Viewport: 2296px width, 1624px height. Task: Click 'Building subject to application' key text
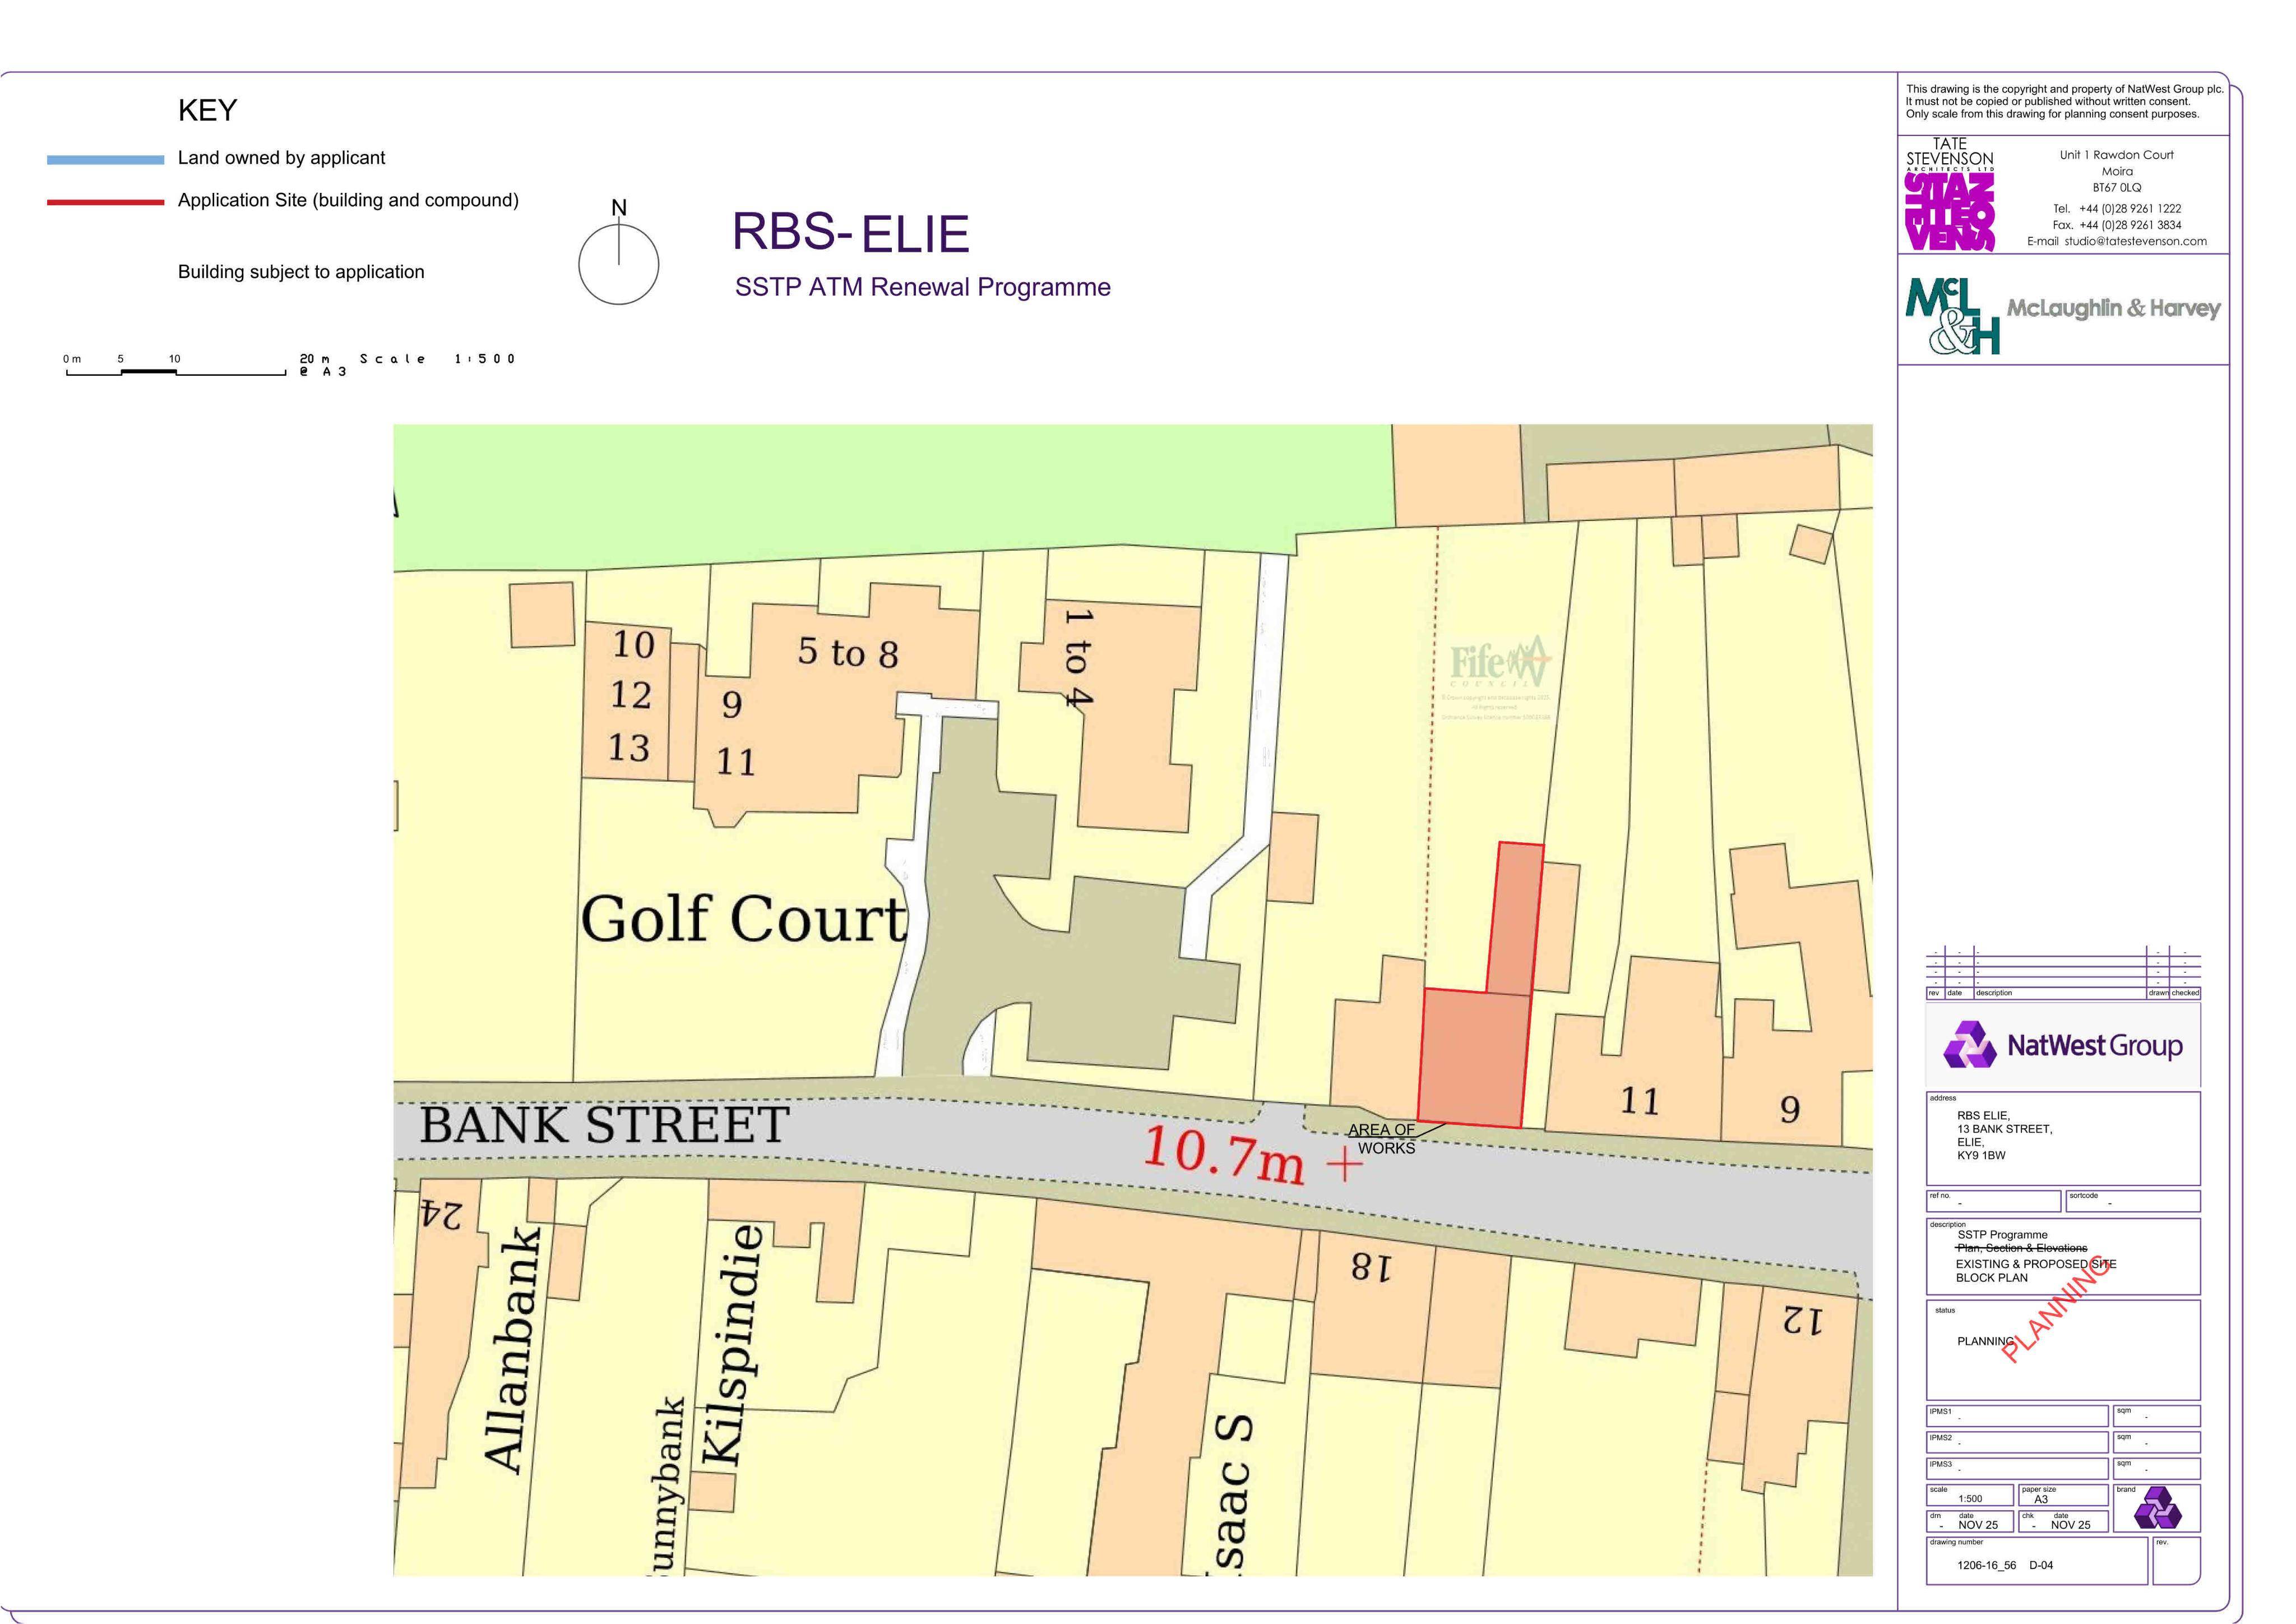click(x=301, y=272)
